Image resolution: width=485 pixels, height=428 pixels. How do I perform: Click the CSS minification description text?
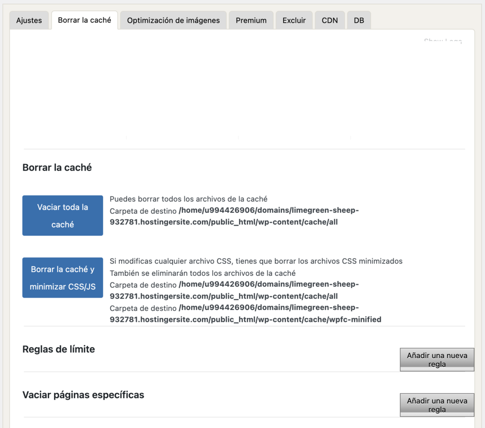point(259,261)
